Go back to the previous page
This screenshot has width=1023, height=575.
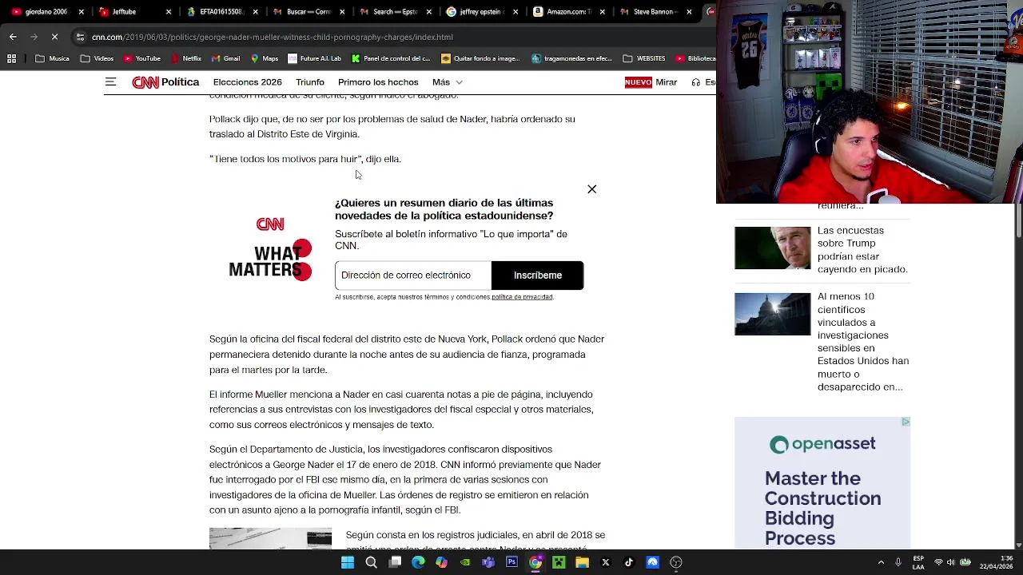pyautogui.click(x=13, y=37)
